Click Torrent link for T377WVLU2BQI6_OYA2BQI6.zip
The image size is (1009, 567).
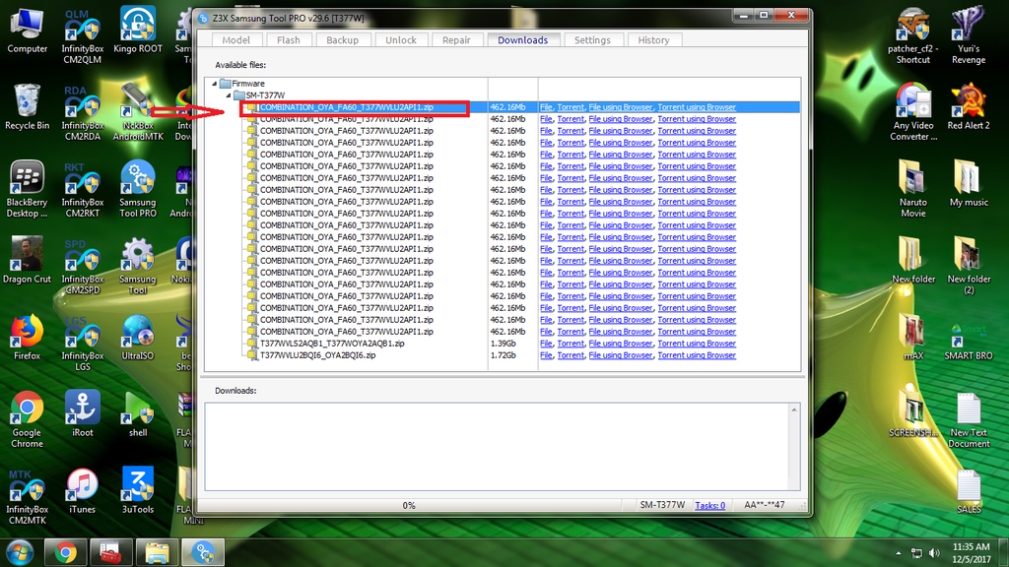[x=571, y=355]
